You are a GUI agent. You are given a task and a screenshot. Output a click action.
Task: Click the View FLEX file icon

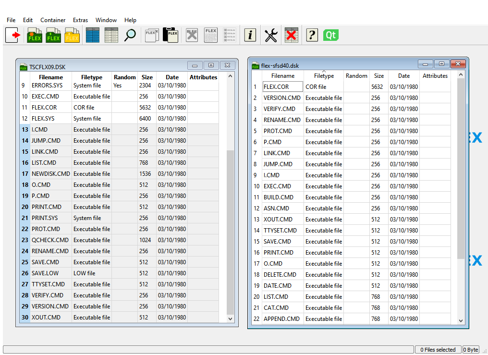[211, 35]
